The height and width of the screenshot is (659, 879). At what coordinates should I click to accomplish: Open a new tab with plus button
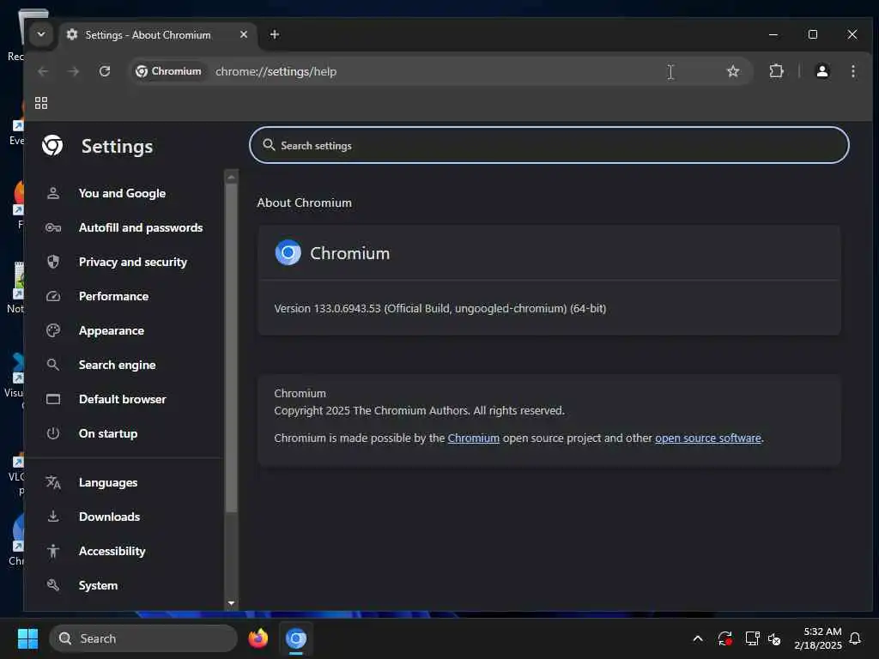(274, 34)
